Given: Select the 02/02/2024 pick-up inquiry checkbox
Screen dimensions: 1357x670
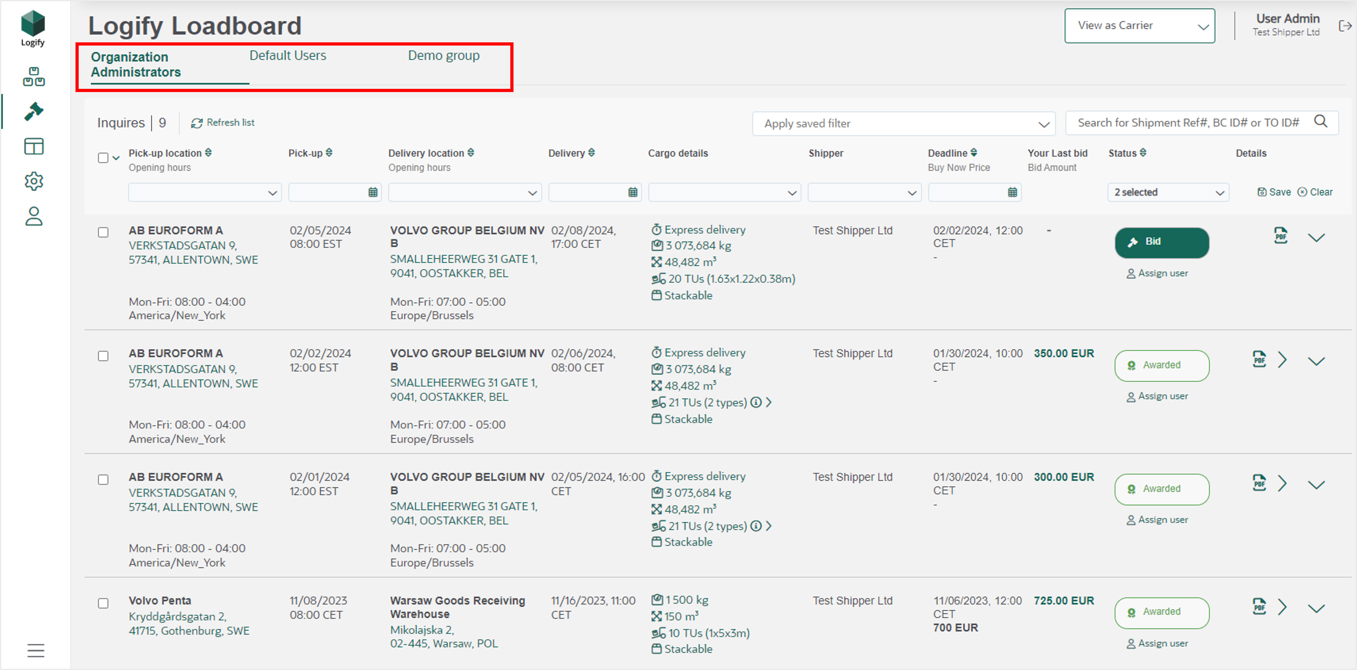Looking at the screenshot, I should coord(103,356).
